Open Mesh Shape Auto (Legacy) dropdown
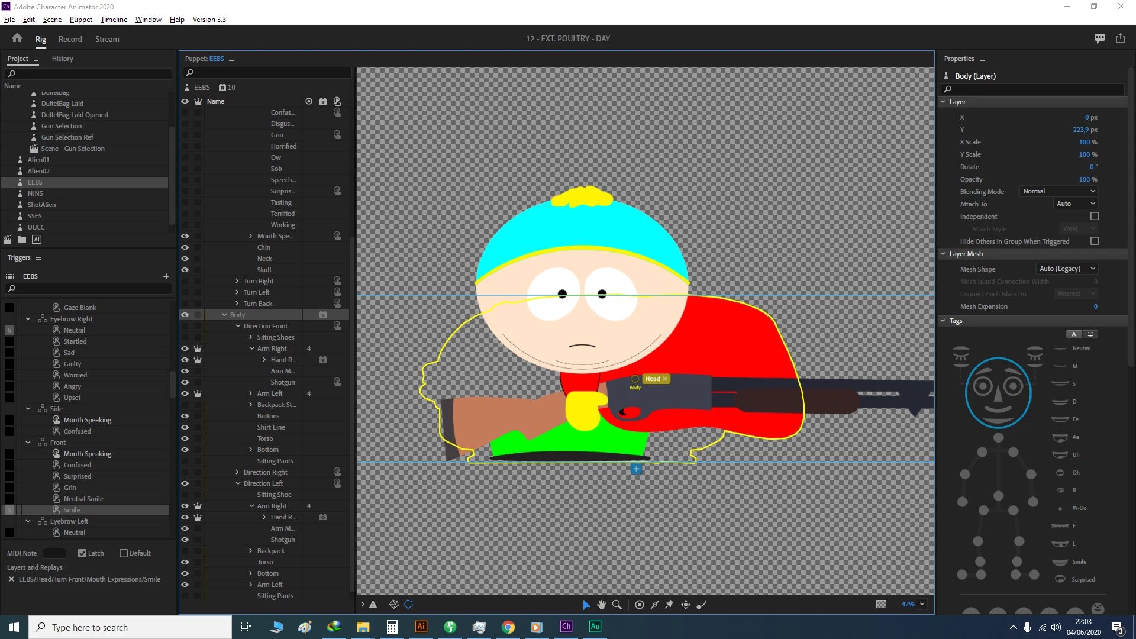Image resolution: width=1136 pixels, height=639 pixels. tap(1067, 269)
